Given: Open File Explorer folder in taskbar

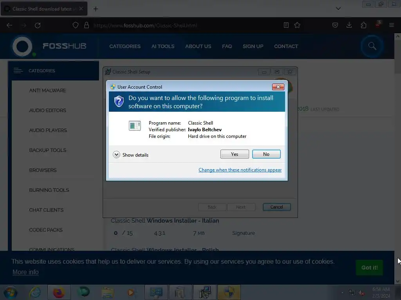Looking at the screenshot, I should tap(107, 292).
